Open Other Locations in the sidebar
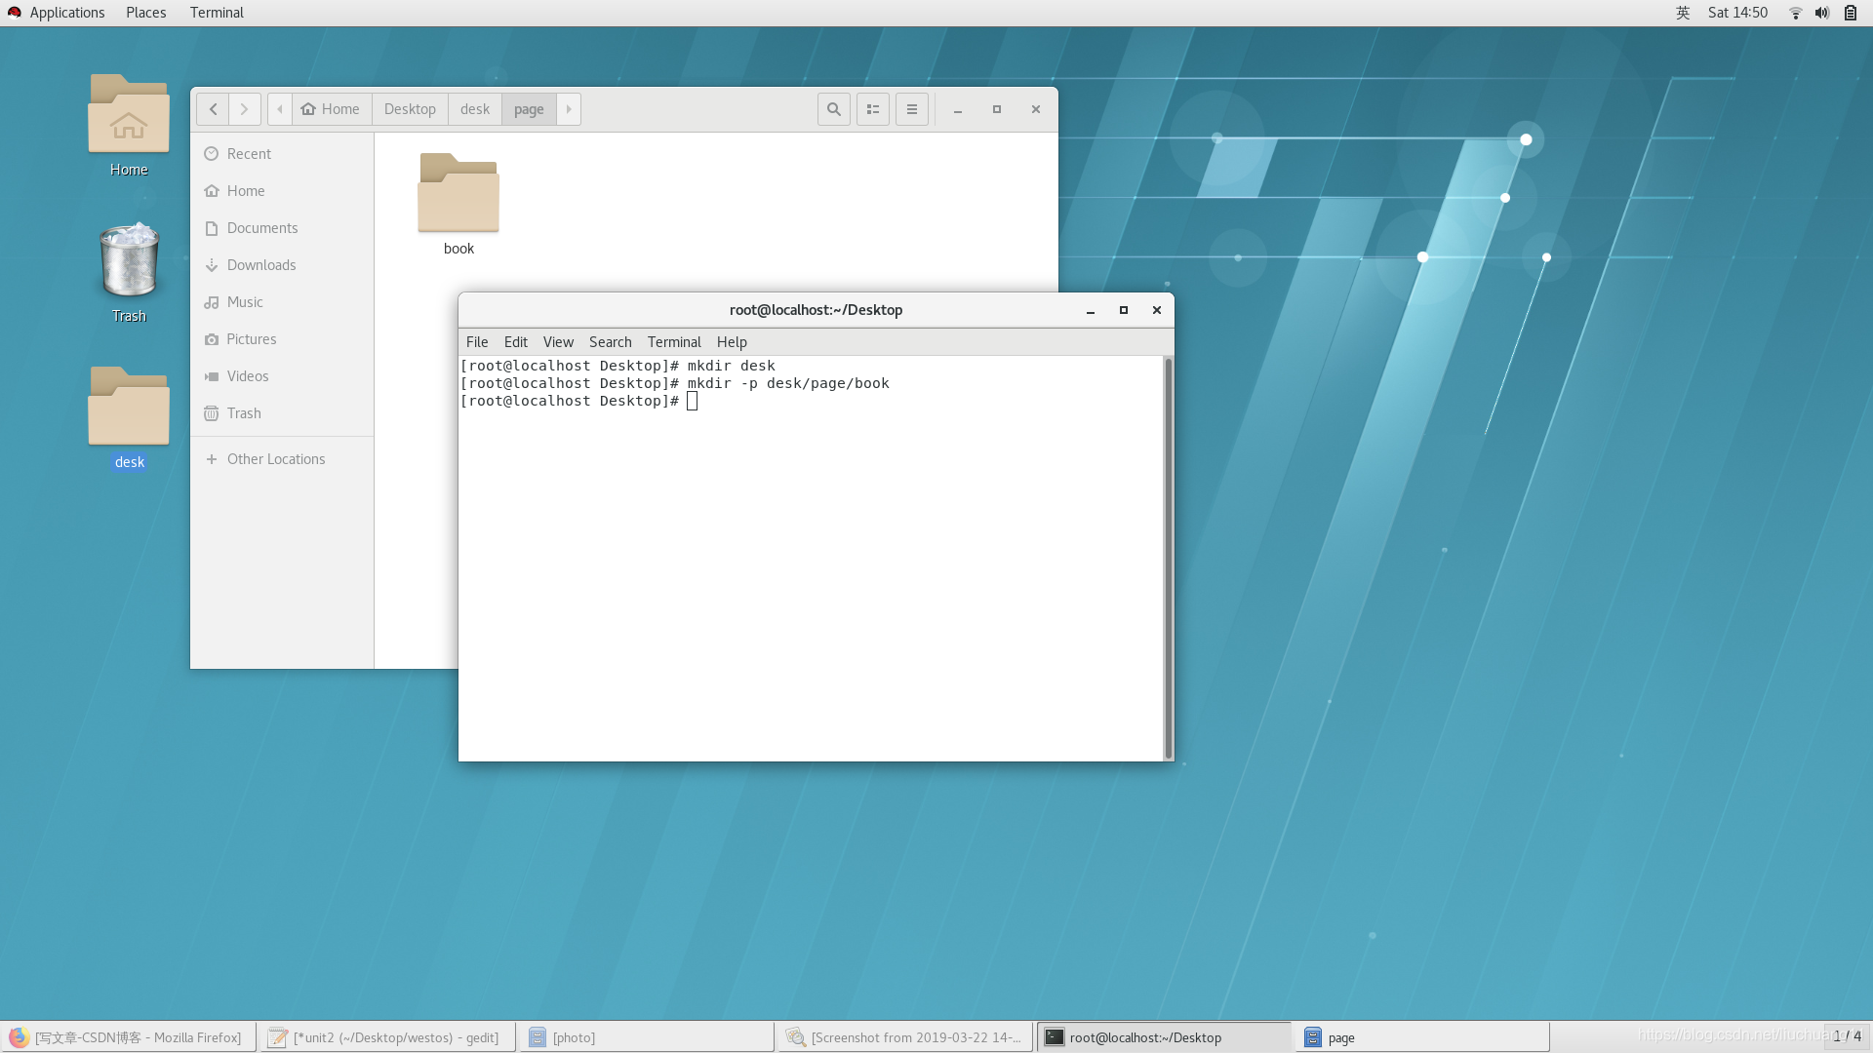Viewport: 1873px width, 1053px height. coord(282,459)
